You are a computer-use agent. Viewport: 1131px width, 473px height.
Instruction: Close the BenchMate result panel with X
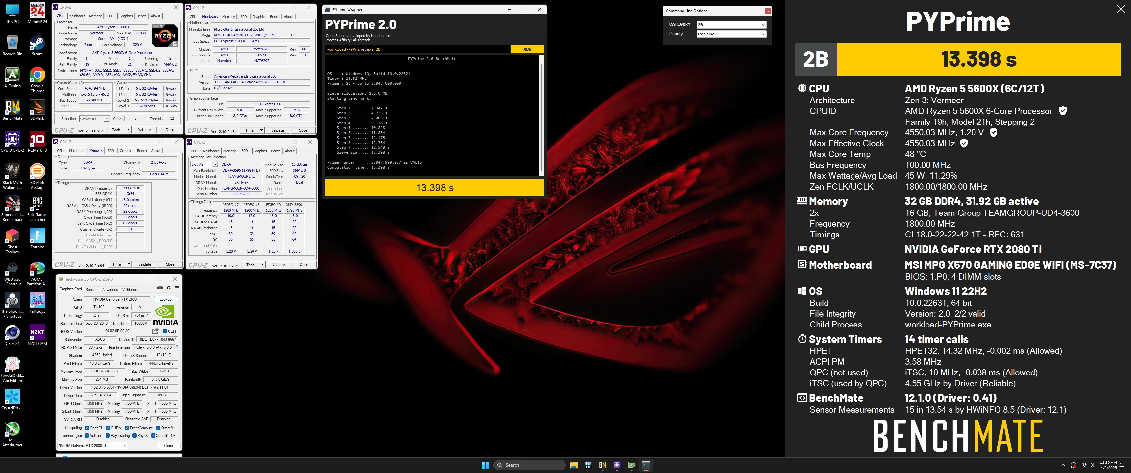click(x=1120, y=10)
